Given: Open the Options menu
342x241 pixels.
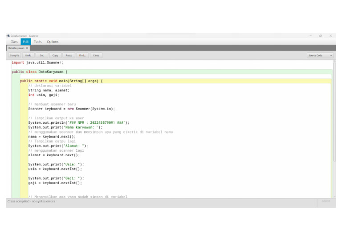Looking at the screenshot, I should [x=53, y=42].
